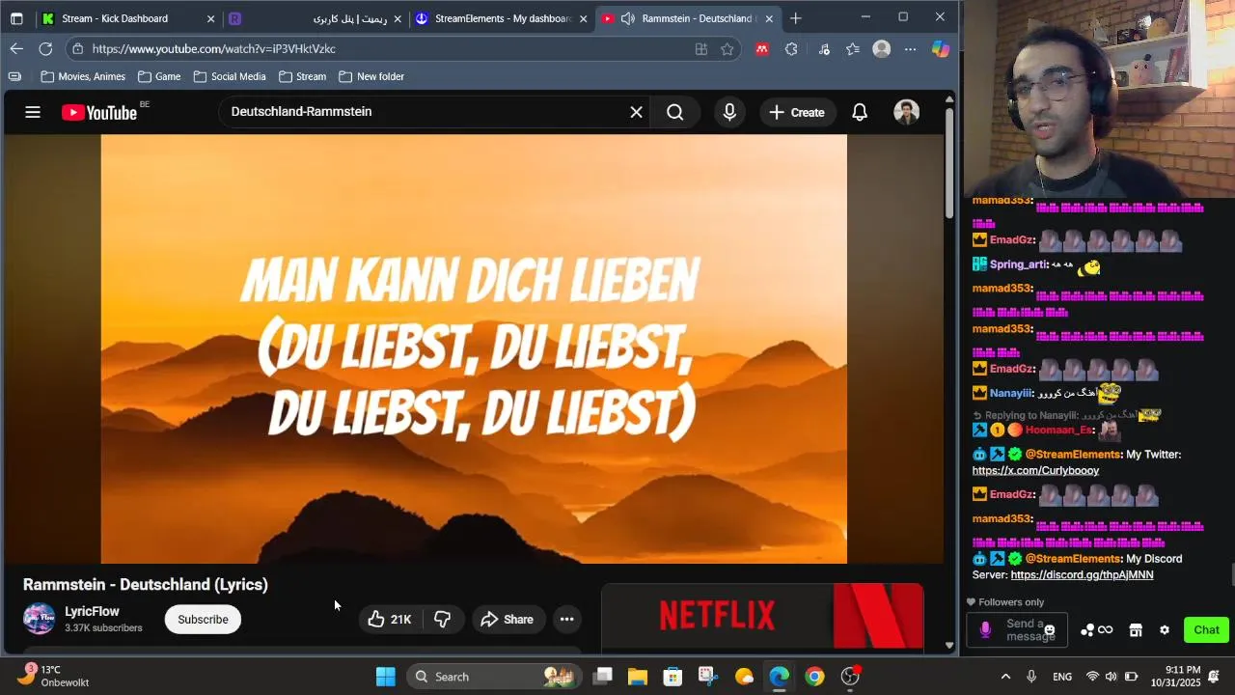Image resolution: width=1235 pixels, height=695 pixels.
Task: Open the taskbar Search box
Action: (493, 677)
